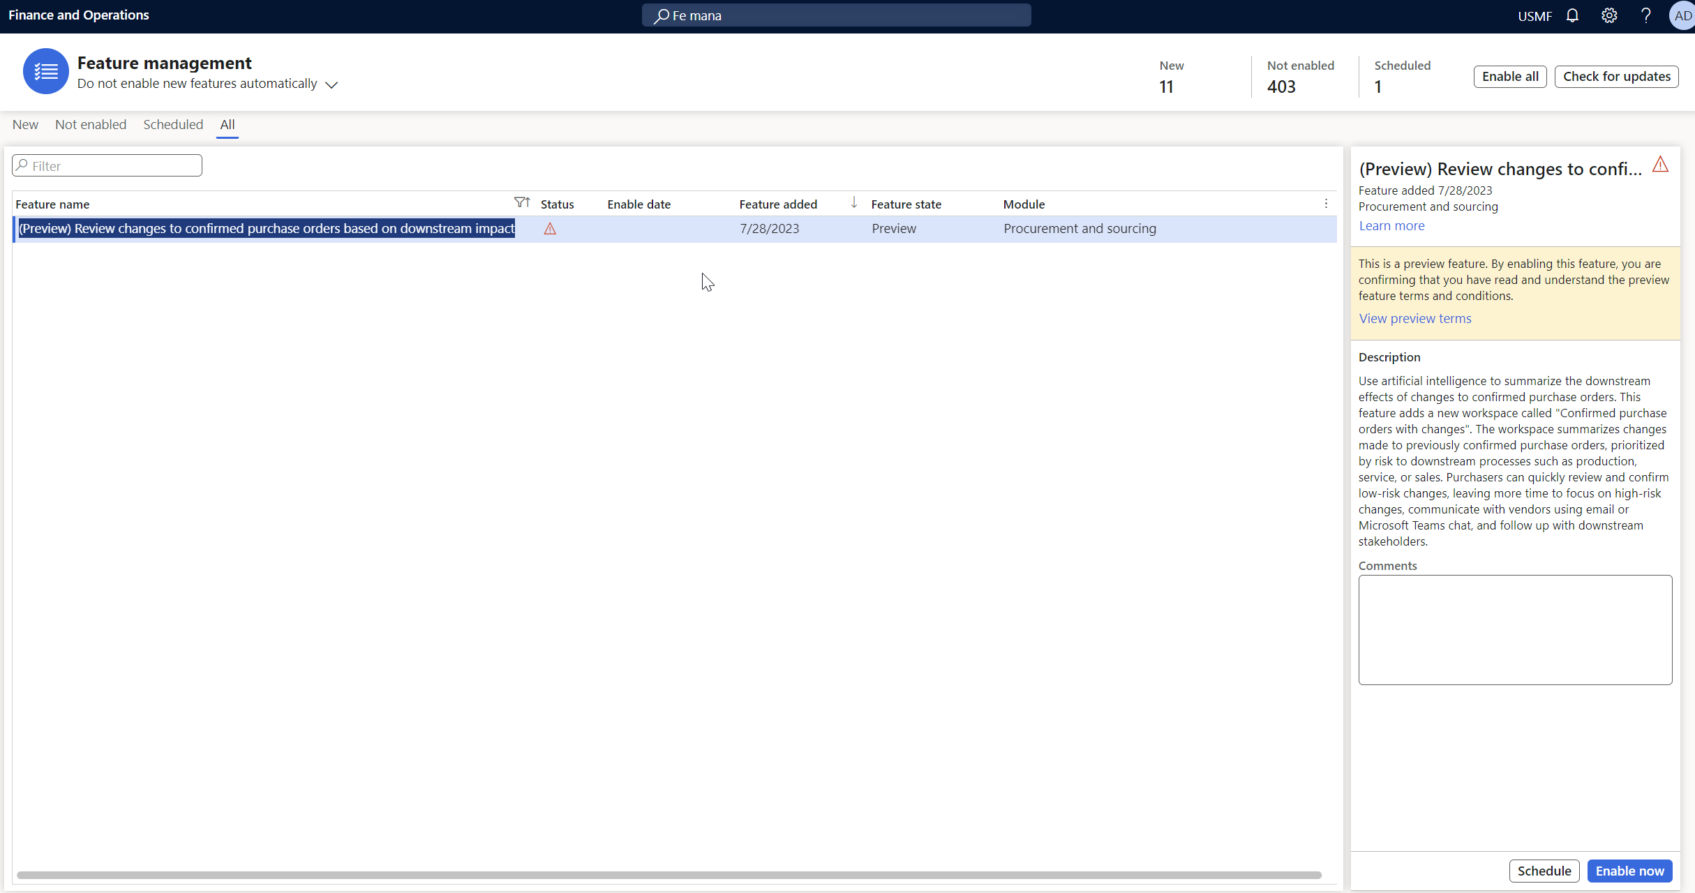The height and width of the screenshot is (893, 1695).
Task: Click the search magnifier in the top bar
Action: coord(662,15)
